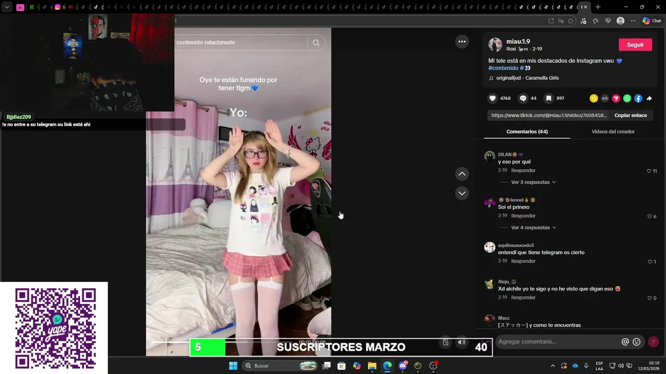Image resolution: width=666 pixels, height=374 pixels.
Task: Open the #contenido hashtag link
Action: click(x=503, y=68)
